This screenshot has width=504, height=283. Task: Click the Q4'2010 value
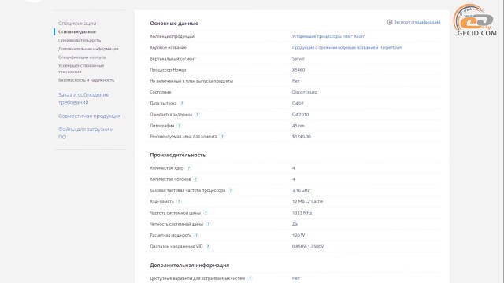[300, 114]
